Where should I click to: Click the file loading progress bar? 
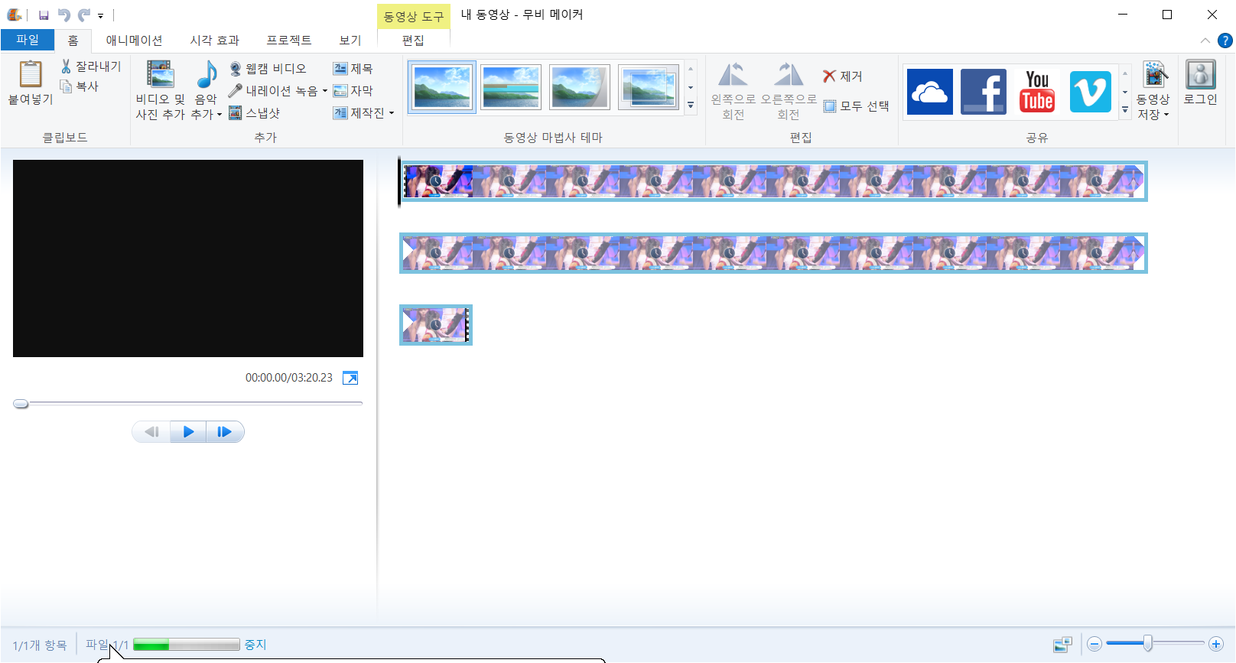187,645
